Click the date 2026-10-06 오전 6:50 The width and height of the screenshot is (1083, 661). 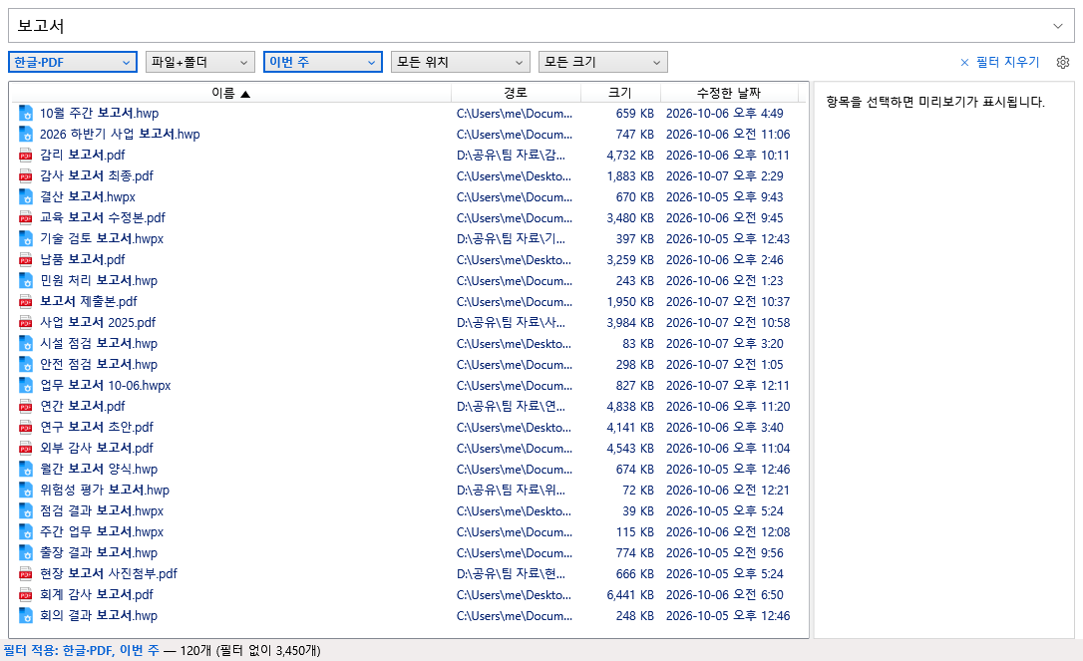[725, 594]
